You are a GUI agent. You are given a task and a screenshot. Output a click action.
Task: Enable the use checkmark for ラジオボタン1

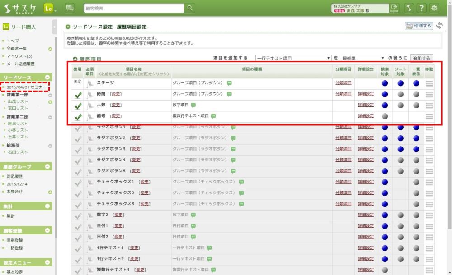click(x=77, y=128)
